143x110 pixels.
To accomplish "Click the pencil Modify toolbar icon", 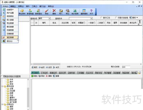I will [47, 11].
